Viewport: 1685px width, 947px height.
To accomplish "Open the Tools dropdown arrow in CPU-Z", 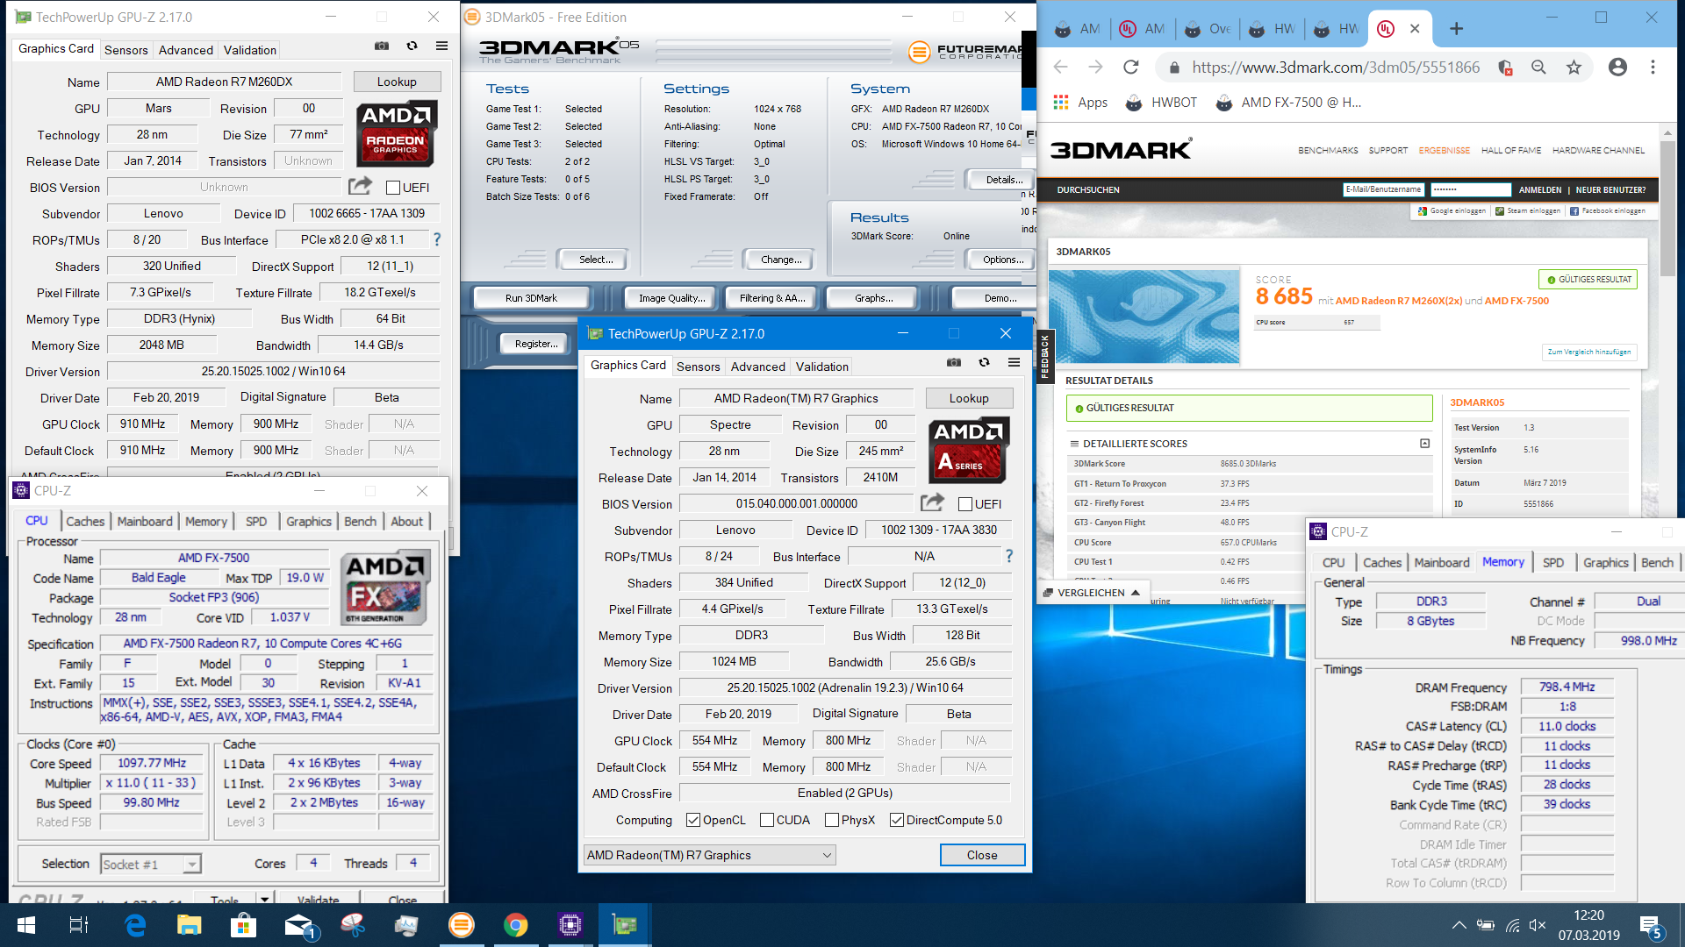I will (264, 899).
